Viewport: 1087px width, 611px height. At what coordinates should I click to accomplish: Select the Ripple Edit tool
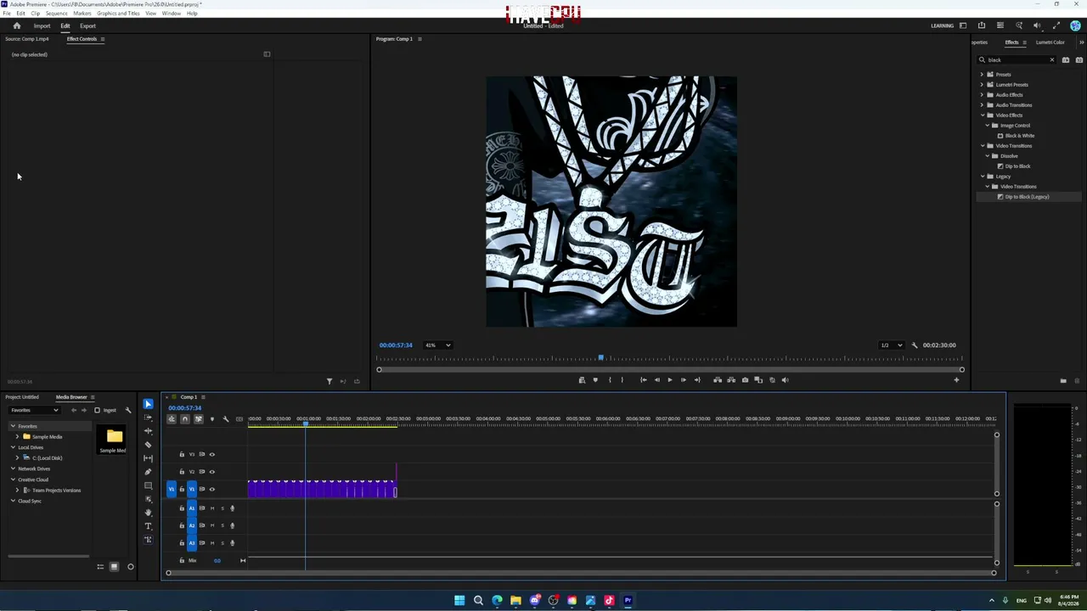click(148, 431)
